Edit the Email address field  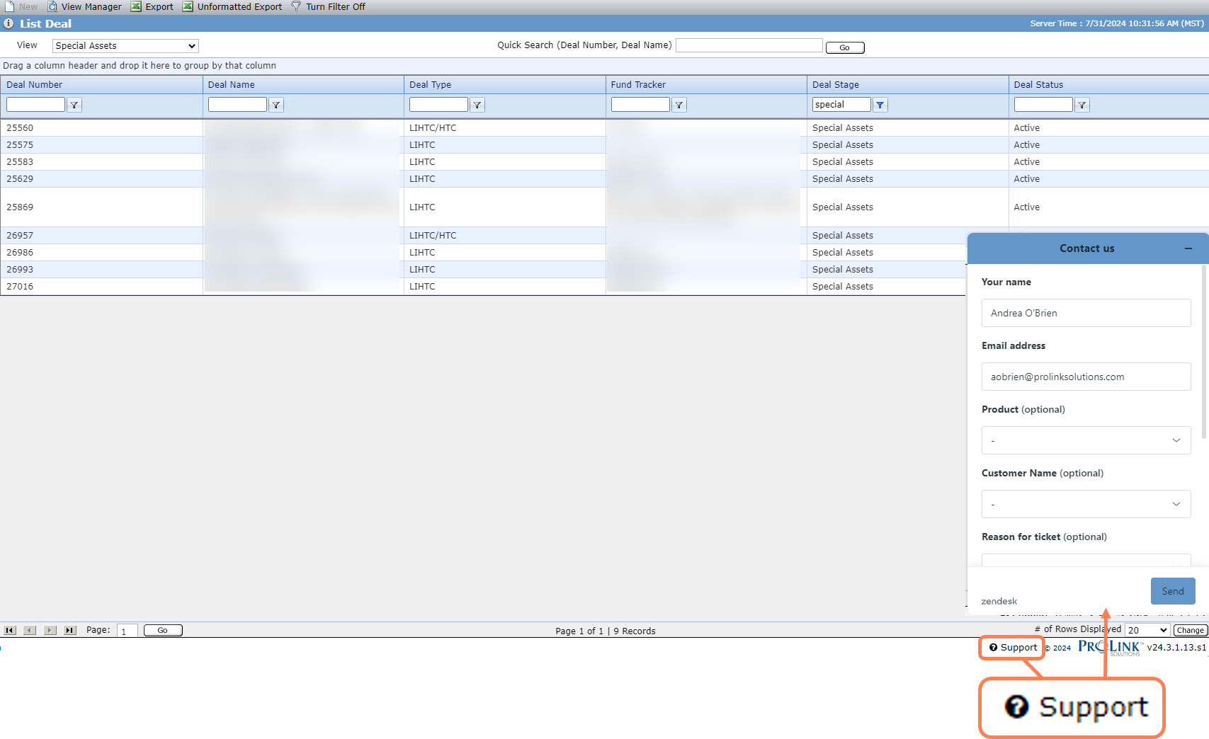tap(1086, 377)
